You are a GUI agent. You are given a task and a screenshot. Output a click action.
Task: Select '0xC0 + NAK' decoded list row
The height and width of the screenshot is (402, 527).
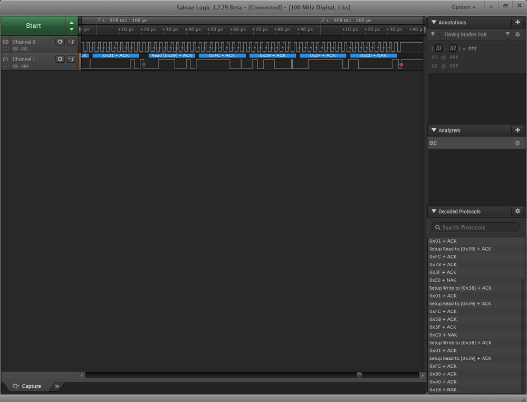click(x=475, y=335)
